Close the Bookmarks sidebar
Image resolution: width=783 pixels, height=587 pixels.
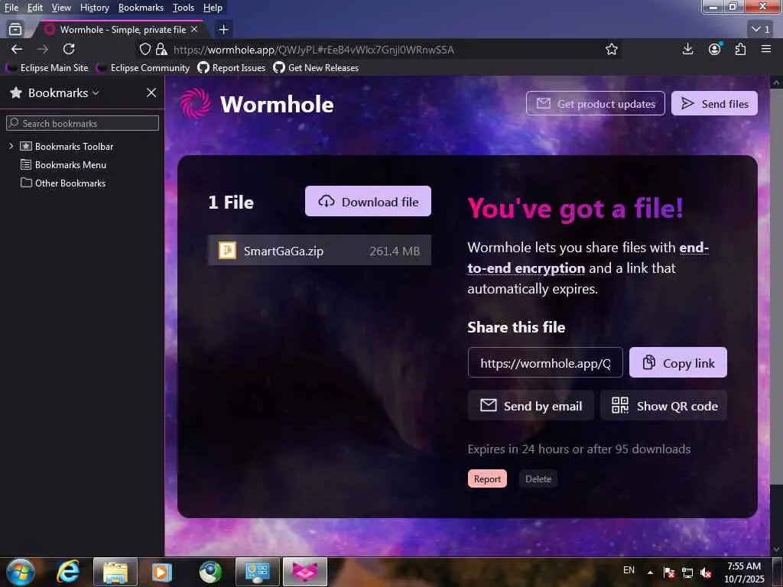[x=151, y=92]
